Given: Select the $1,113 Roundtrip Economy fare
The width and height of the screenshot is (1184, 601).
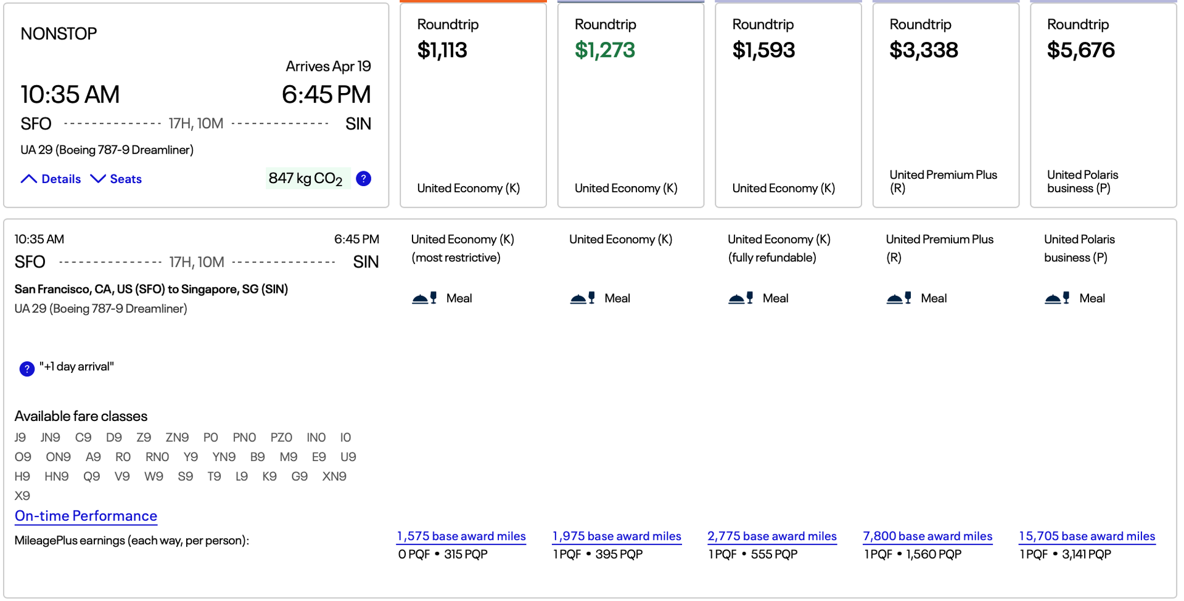Looking at the screenshot, I should 473,105.
